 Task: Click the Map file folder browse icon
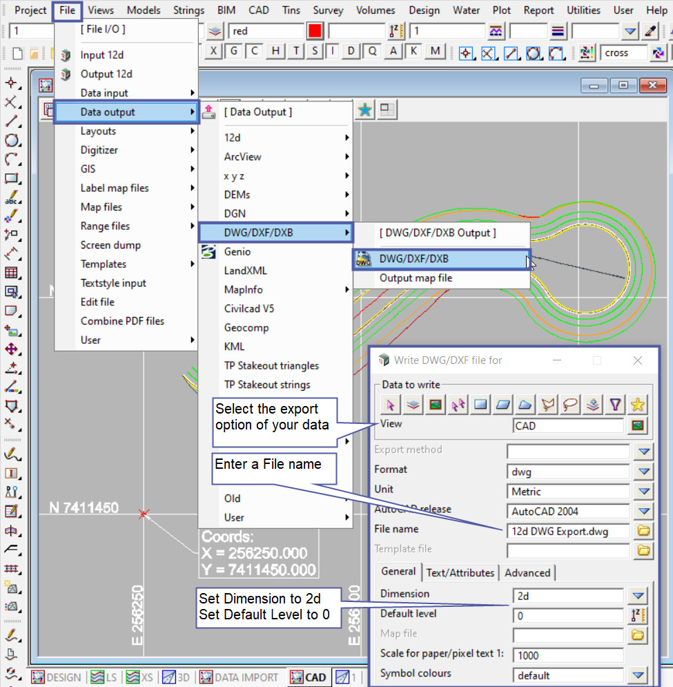[638, 635]
